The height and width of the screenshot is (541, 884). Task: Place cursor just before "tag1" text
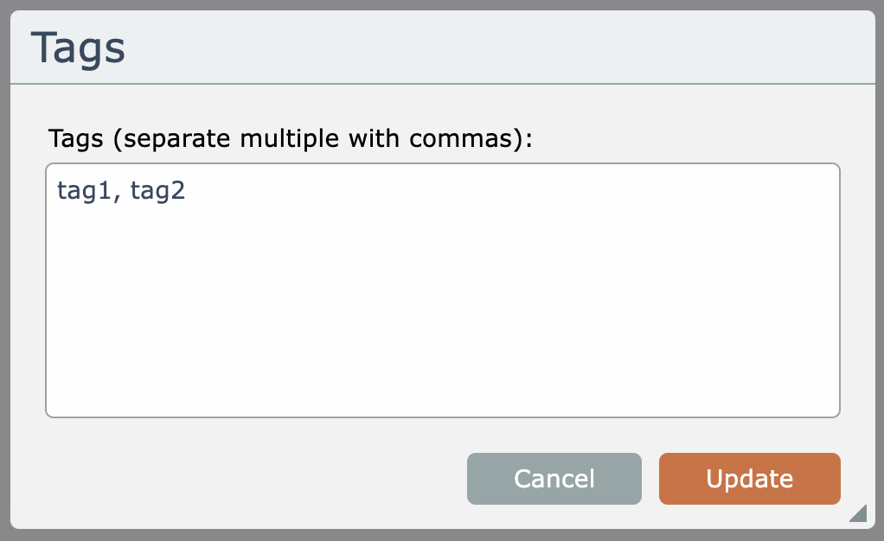(57, 191)
